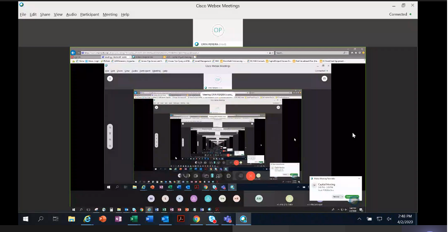Open File Explorer from main taskbar
The width and height of the screenshot is (448, 232).
coord(72,219)
